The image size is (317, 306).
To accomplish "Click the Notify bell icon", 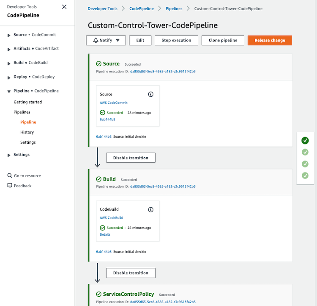I will (96, 40).
